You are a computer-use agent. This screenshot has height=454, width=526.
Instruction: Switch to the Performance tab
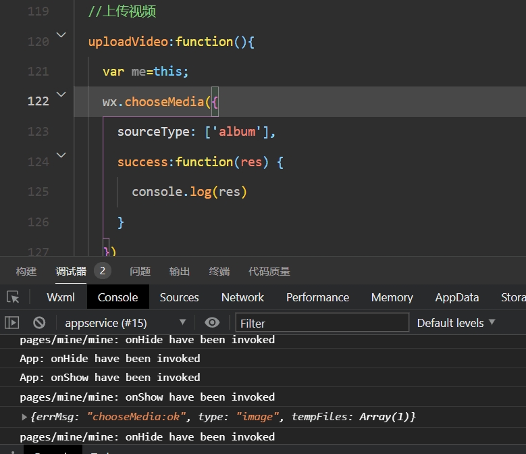click(317, 297)
